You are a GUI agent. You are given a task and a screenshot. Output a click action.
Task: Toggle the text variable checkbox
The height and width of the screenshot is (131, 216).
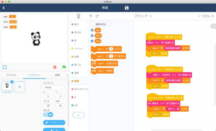click(92, 41)
